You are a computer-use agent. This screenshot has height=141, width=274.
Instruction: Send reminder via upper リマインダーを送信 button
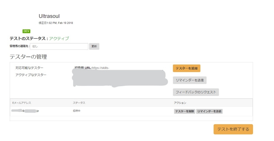point(190,80)
